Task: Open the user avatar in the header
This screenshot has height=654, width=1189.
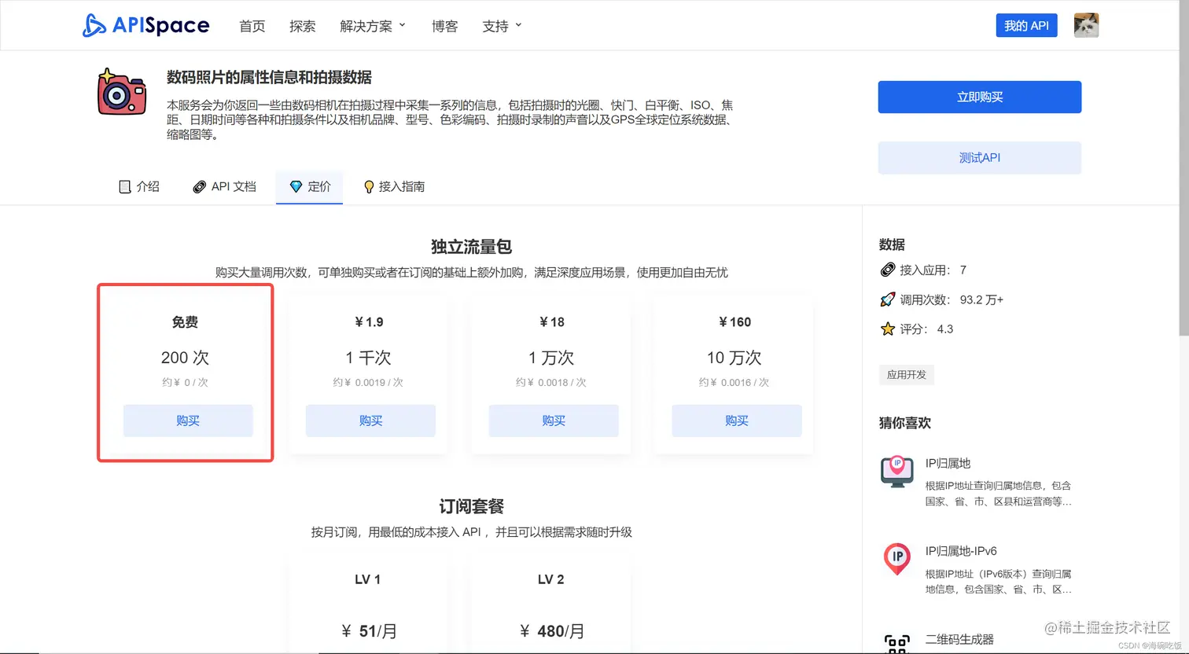Action: tap(1086, 24)
